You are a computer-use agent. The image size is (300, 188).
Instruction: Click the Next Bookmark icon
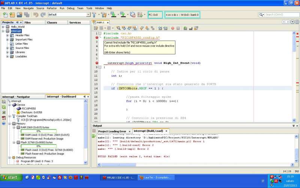pyautogui.click(x=147, y=28)
